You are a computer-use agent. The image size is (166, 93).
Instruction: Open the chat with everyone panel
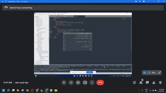(147, 83)
